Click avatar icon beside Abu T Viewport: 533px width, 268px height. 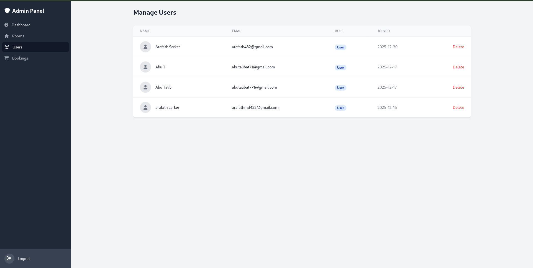pyautogui.click(x=145, y=67)
